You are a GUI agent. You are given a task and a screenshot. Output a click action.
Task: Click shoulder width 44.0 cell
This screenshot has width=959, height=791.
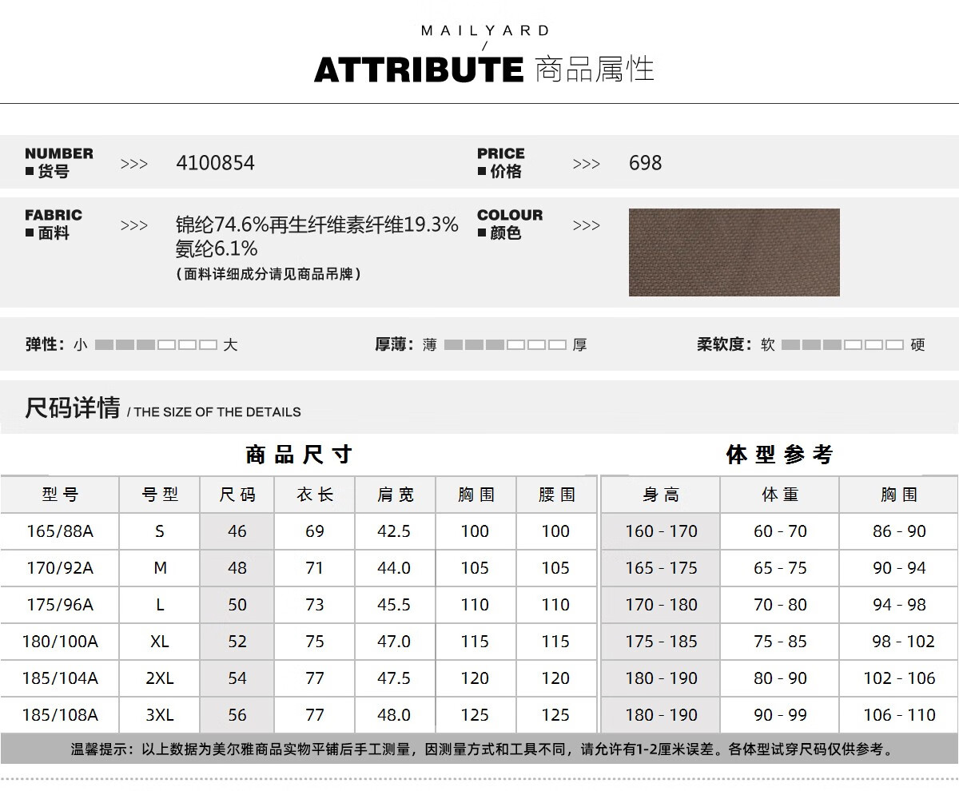(396, 568)
